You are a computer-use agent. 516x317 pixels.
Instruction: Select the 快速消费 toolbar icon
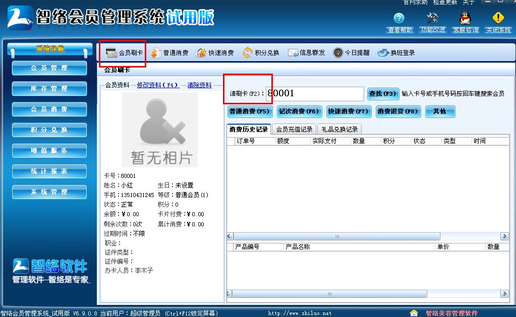201,52
